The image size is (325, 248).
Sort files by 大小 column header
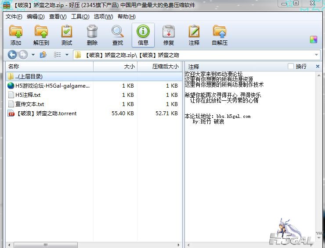[x=116, y=67]
